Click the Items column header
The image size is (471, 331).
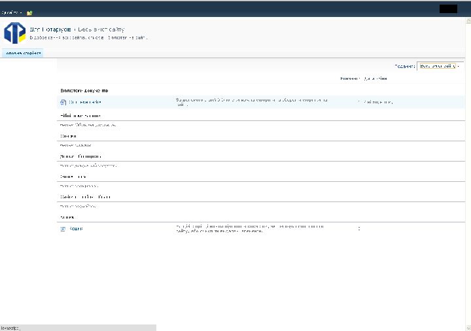[349, 78]
